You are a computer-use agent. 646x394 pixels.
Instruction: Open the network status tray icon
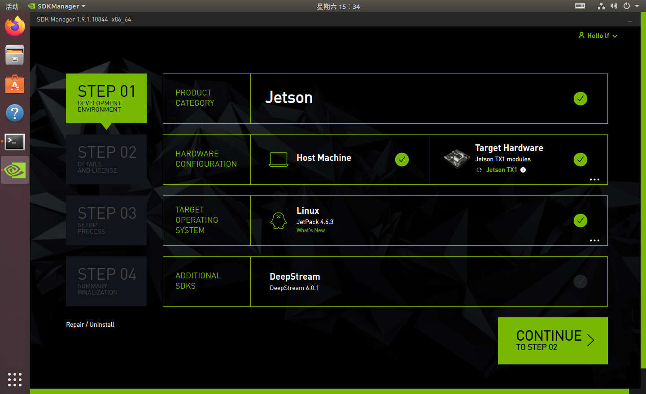tap(601, 6)
